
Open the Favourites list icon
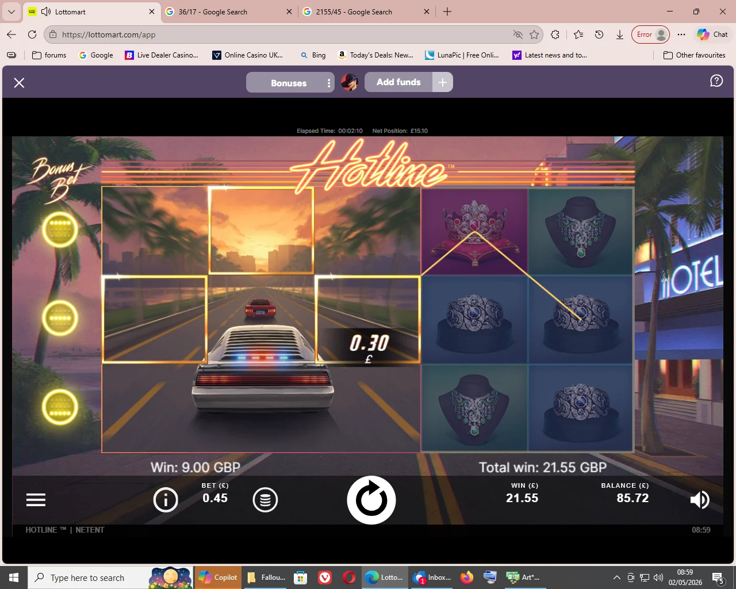578,35
